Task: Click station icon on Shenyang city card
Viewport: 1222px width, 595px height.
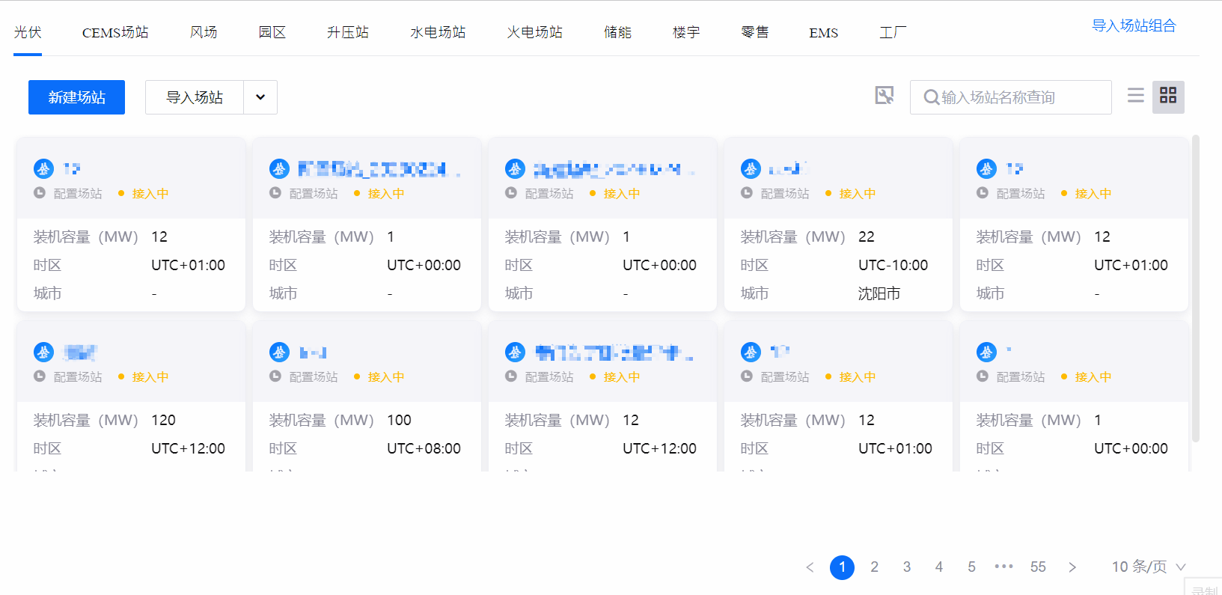Action: click(751, 169)
